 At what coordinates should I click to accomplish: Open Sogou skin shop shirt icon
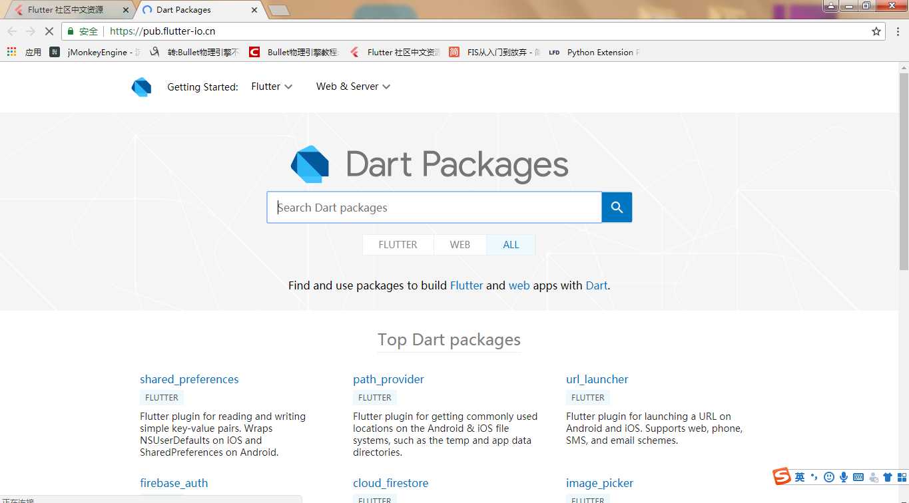(x=888, y=477)
